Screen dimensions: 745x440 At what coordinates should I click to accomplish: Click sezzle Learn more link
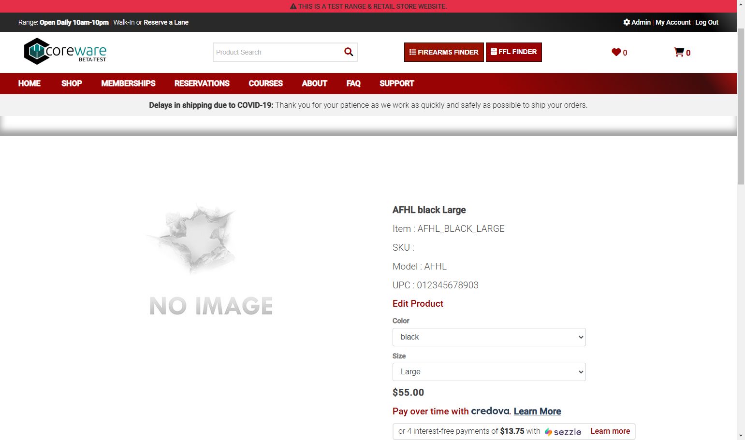tap(610, 431)
